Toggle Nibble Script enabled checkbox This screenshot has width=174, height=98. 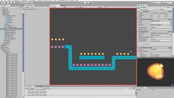141,48
